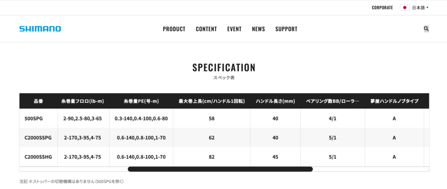
Task: Click the 夢屋ハンドルノブタイプ column header
Action: (394, 101)
